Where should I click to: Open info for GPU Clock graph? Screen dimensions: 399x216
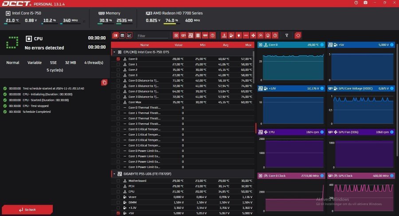pyautogui.click(x=392, y=176)
